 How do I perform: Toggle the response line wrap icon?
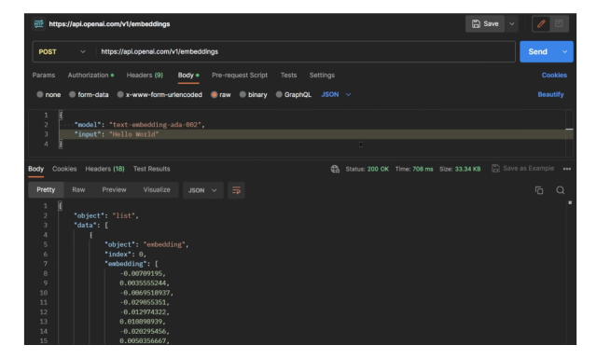click(x=236, y=190)
